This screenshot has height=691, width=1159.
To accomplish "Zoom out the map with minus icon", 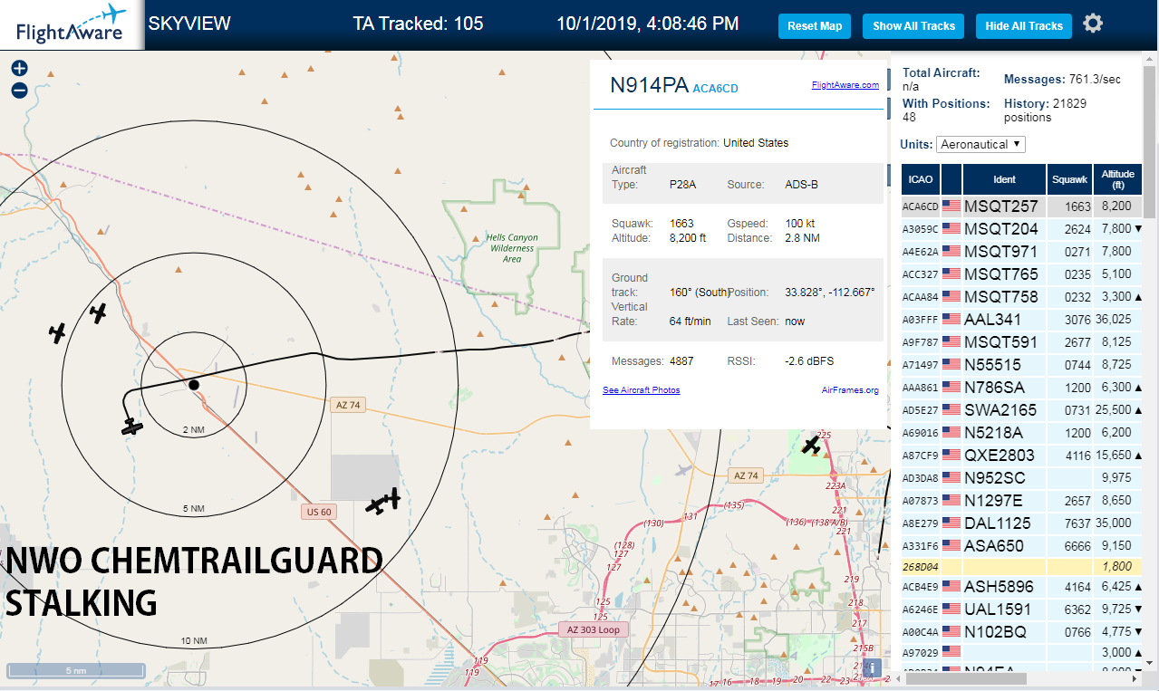I will click(19, 90).
